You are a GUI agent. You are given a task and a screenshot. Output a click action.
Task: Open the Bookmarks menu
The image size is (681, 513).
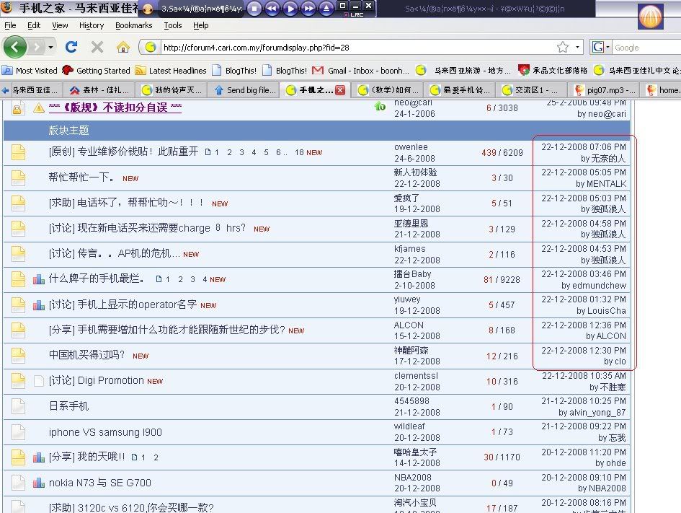[134, 25]
